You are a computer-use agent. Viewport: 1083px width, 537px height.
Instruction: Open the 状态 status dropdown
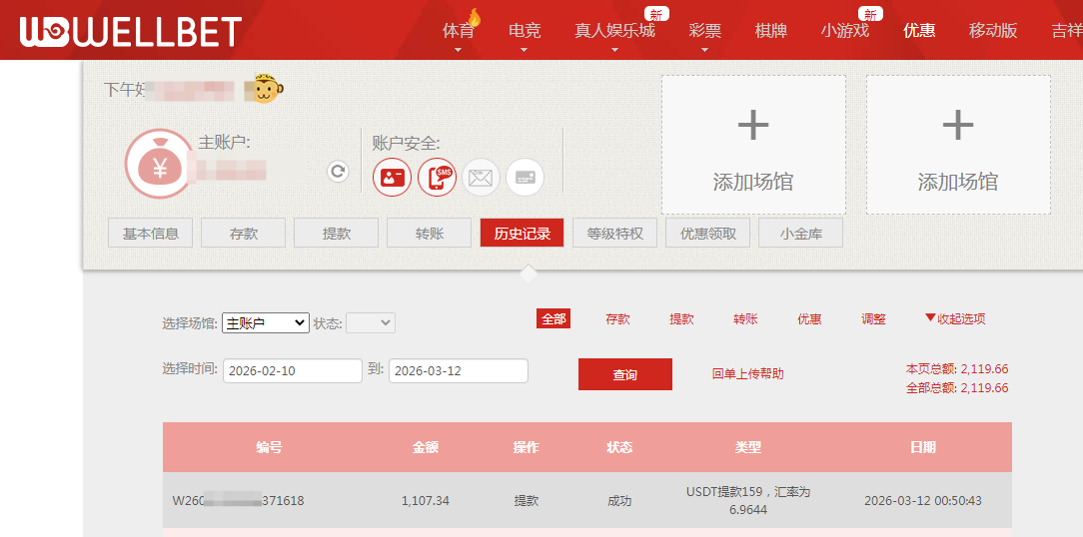pyautogui.click(x=370, y=323)
